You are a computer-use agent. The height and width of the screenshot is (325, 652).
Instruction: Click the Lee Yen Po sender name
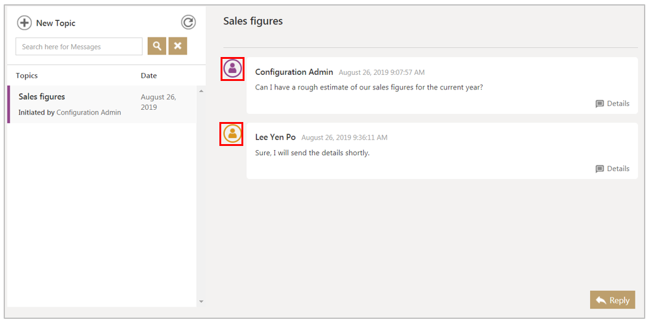[x=275, y=137]
